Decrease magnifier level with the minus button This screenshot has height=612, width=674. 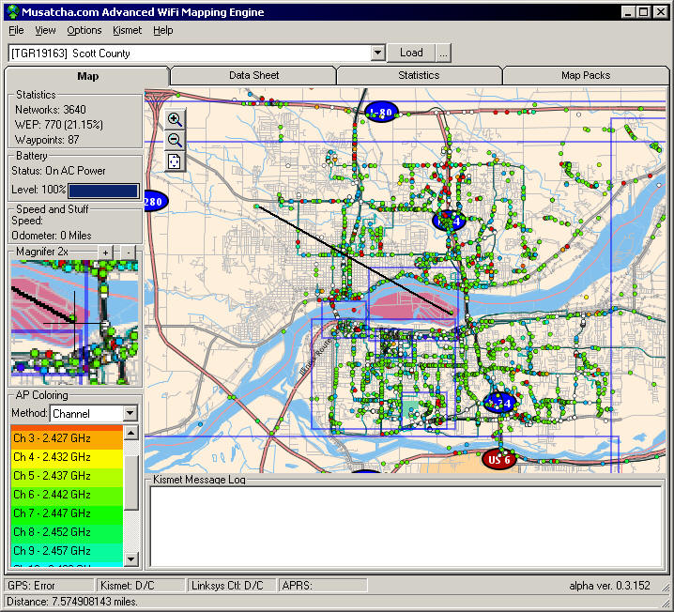[128, 252]
